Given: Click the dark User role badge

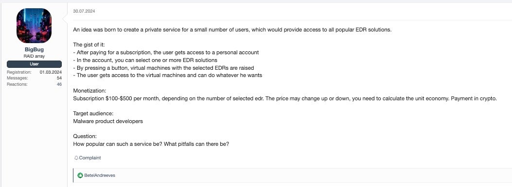Looking at the screenshot, I should tap(34, 64).
